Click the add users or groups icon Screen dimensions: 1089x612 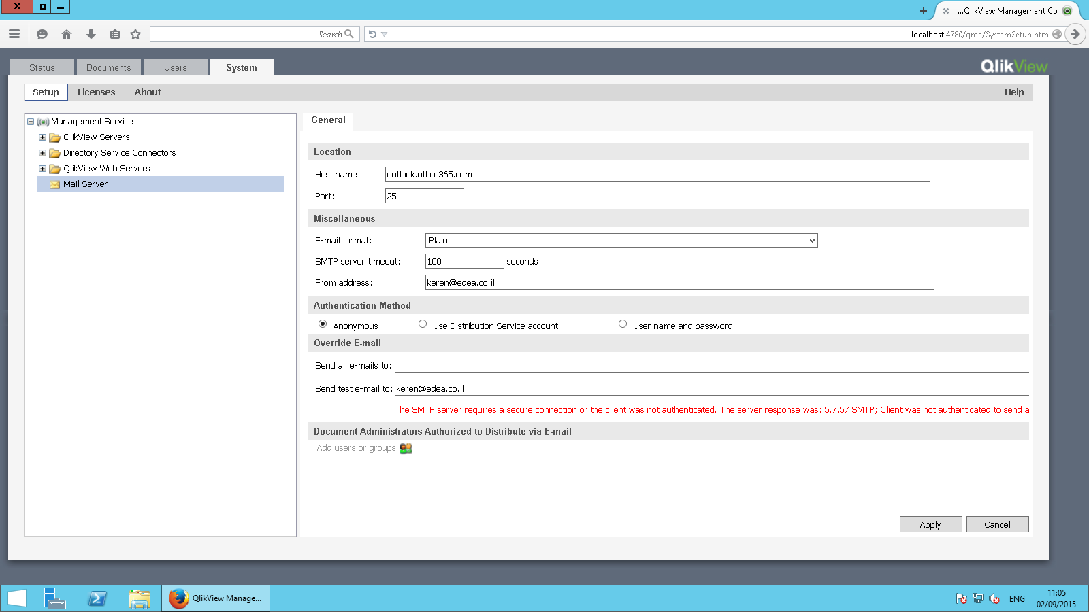[x=406, y=448]
